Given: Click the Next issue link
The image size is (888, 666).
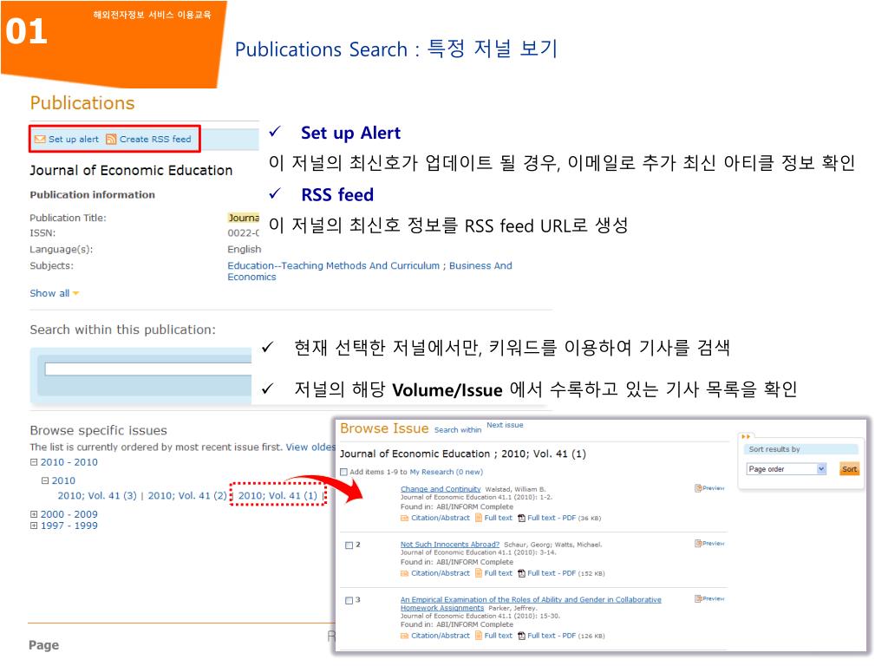Looking at the screenshot, I should click(506, 425).
